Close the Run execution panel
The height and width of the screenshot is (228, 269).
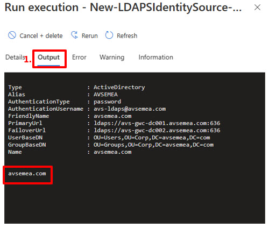pyautogui.click(x=257, y=8)
